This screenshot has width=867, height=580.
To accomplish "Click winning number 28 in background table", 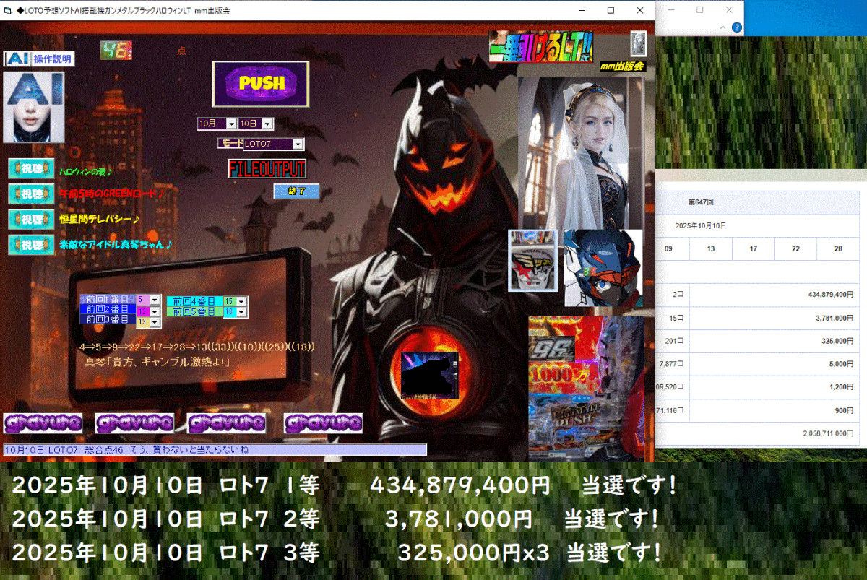I will click(838, 248).
